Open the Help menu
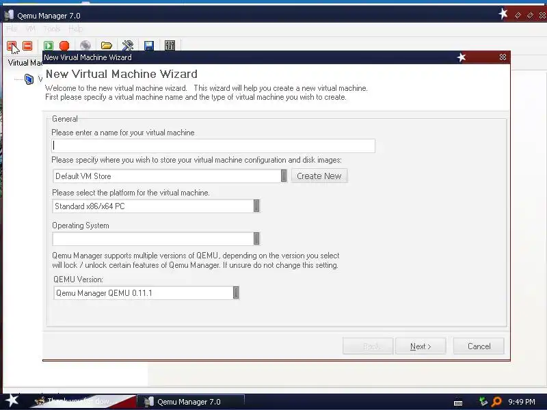Viewport: 547px width, 410px height. coord(76,29)
